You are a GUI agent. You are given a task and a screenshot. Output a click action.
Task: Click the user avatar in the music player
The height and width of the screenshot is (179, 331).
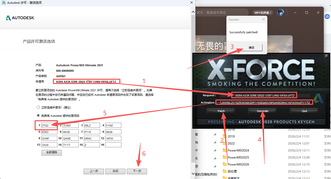pyautogui.click(x=281, y=12)
